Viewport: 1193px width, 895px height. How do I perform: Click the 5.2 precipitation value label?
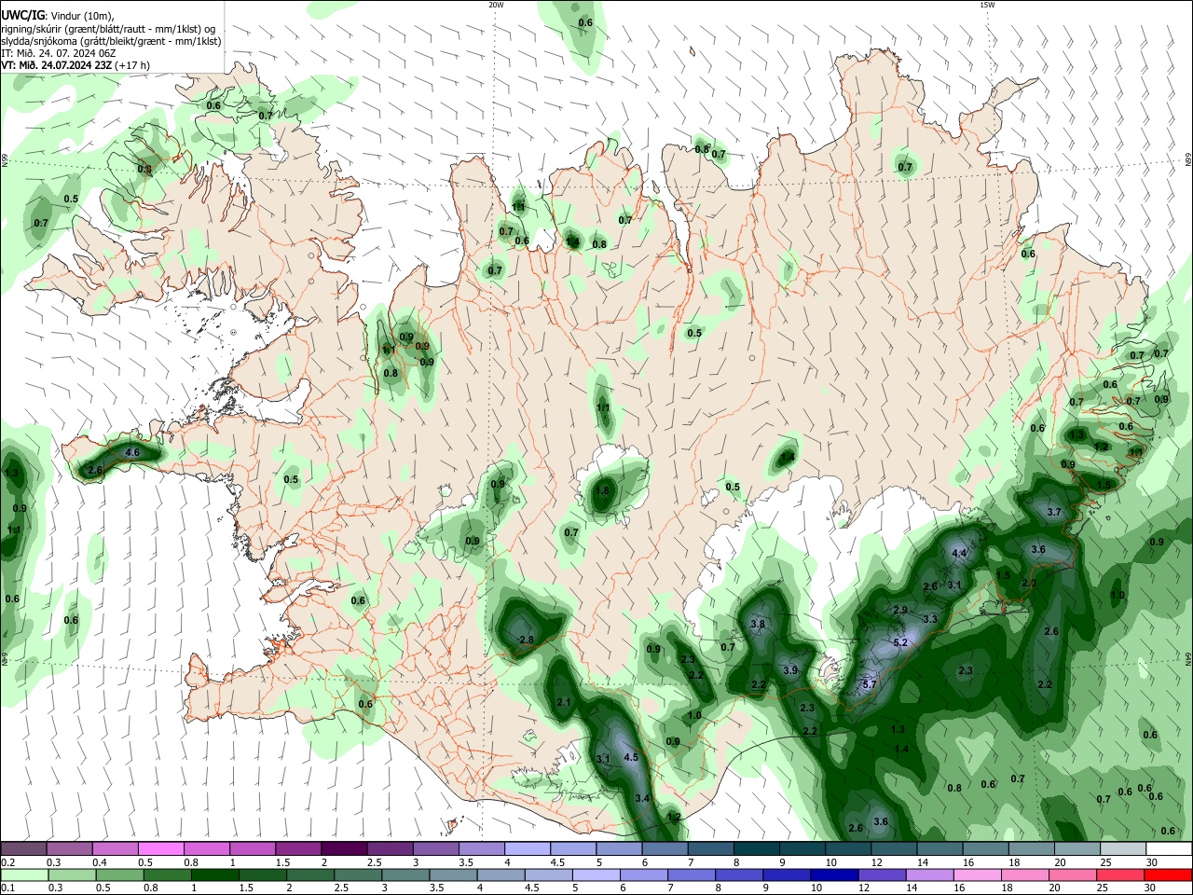(x=900, y=643)
